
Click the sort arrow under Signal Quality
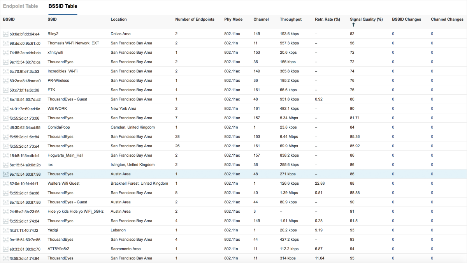point(353,25)
